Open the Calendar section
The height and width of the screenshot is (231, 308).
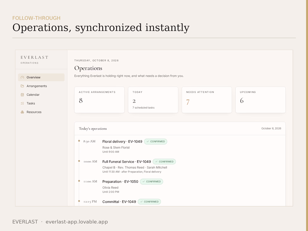click(41, 95)
